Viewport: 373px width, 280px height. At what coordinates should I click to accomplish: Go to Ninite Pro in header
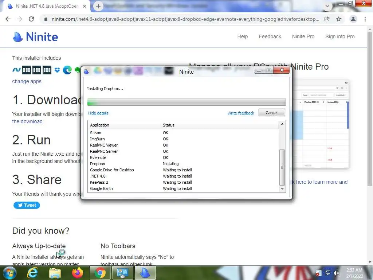coord(303,37)
